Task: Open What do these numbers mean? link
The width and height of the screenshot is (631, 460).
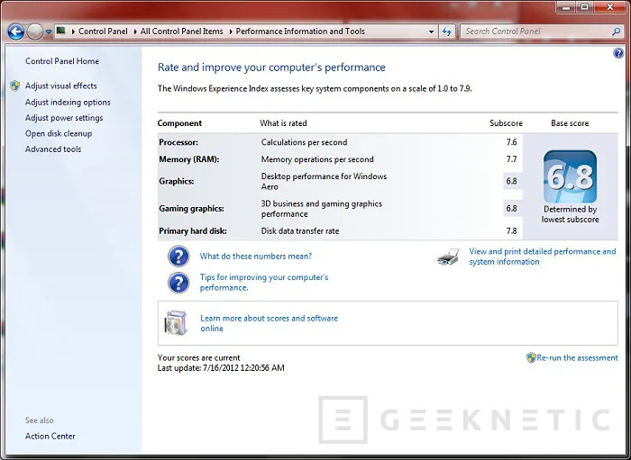Action: coord(255,257)
